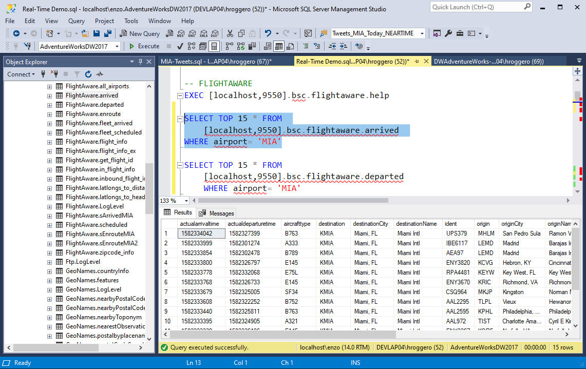Screen dimensions: 586x369
Task: Toggle Results to File mode
Action: point(290,46)
